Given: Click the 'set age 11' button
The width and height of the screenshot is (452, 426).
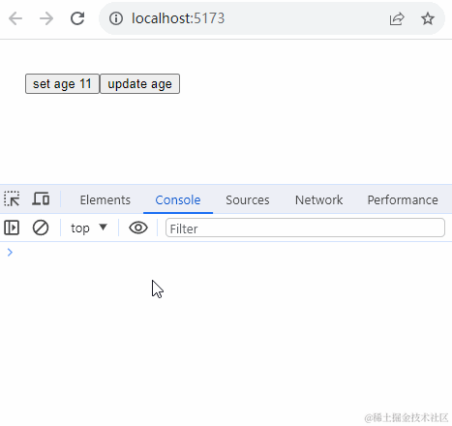Looking at the screenshot, I should pos(62,84).
